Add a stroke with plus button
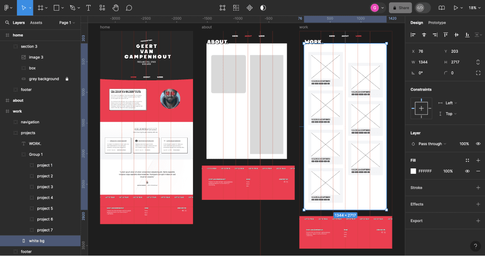Screen dimensions: 485x256 pyautogui.click(x=478, y=188)
